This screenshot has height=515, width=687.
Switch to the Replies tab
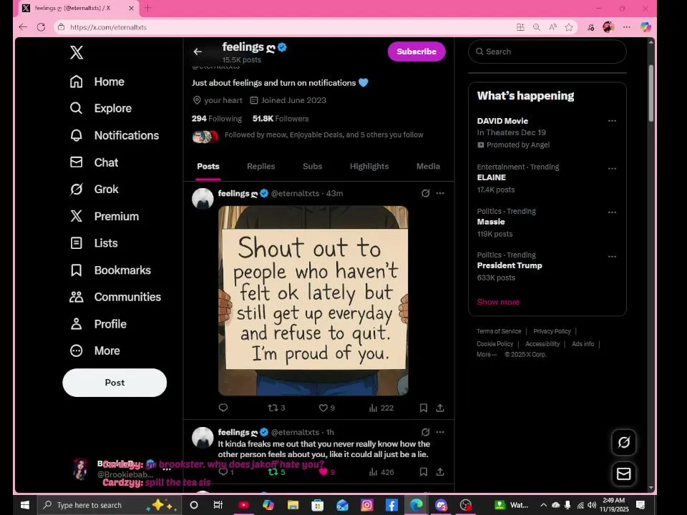(260, 167)
